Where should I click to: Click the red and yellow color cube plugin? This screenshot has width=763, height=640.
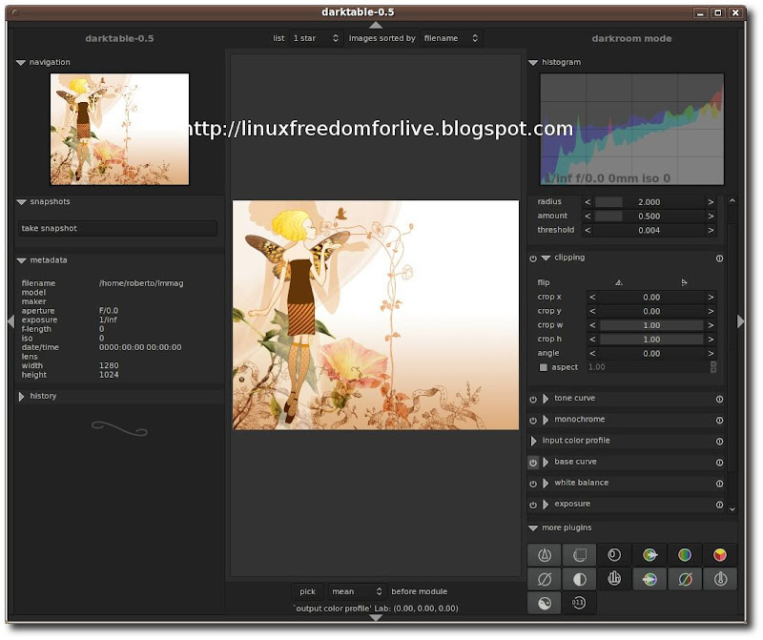click(x=720, y=555)
